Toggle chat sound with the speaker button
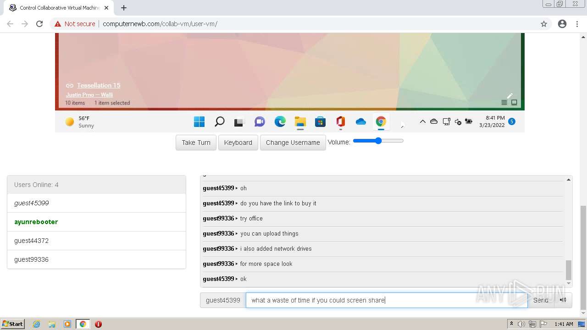The width and height of the screenshot is (587, 330). [x=563, y=300]
